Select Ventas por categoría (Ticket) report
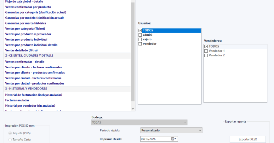This screenshot has height=143, width=274. point(25,29)
